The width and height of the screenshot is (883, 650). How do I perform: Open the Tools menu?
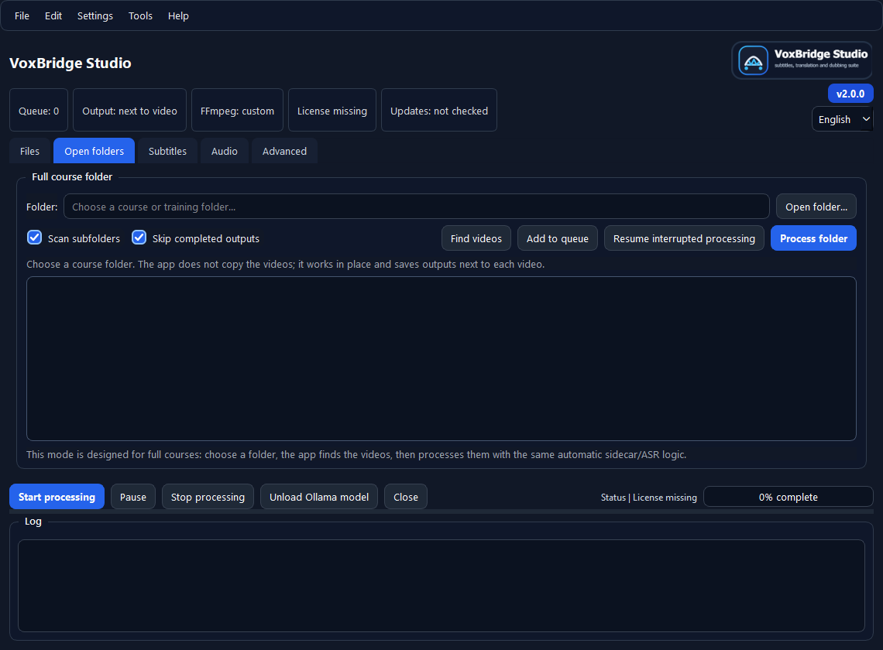pos(140,15)
